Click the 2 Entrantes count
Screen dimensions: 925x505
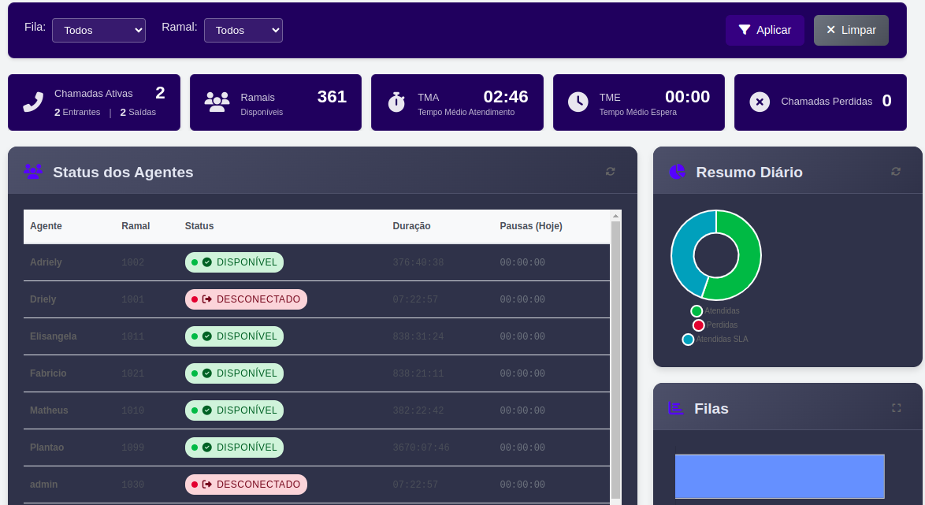click(x=77, y=112)
